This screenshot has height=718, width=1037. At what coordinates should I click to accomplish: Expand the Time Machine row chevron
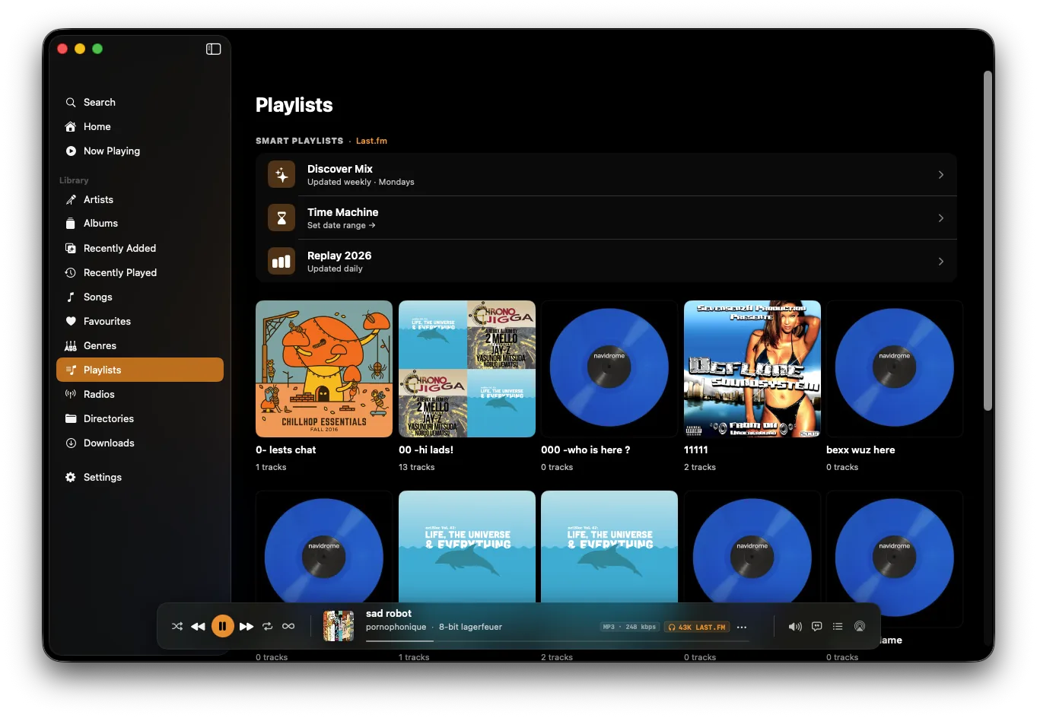point(941,218)
